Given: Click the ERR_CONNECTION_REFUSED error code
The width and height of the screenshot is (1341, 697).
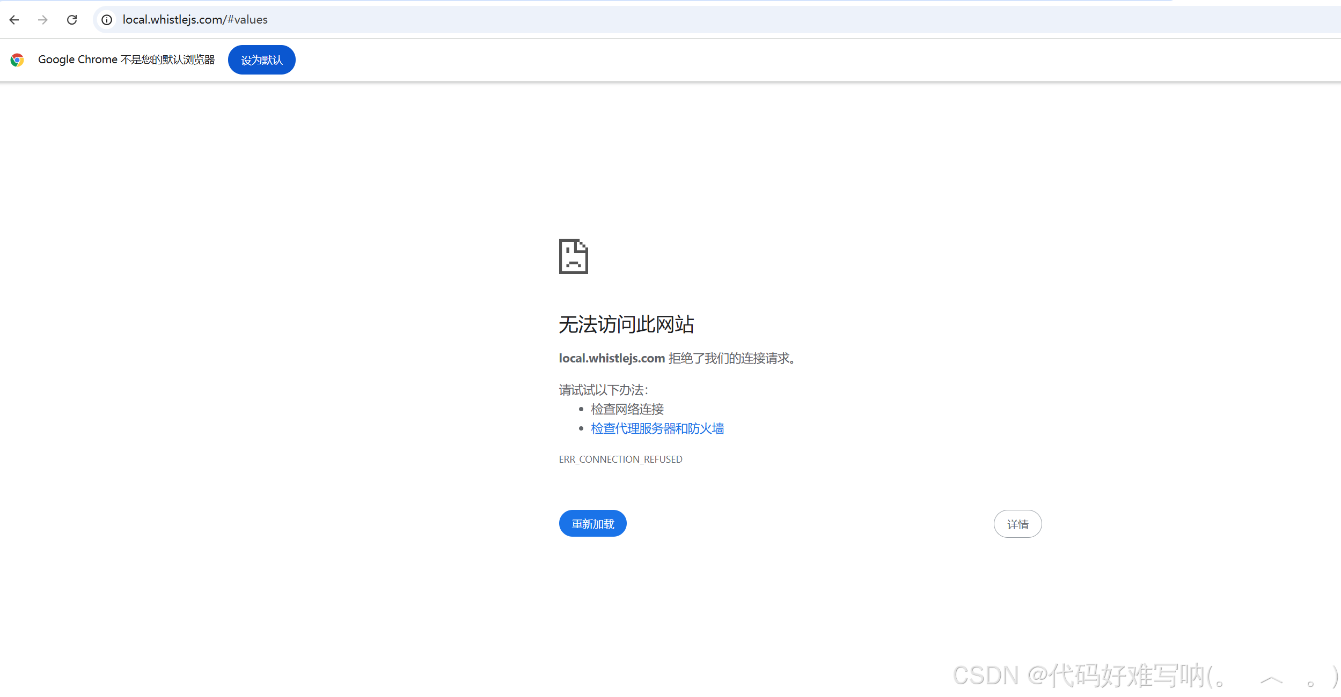Looking at the screenshot, I should pyautogui.click(x=620, y=459).
